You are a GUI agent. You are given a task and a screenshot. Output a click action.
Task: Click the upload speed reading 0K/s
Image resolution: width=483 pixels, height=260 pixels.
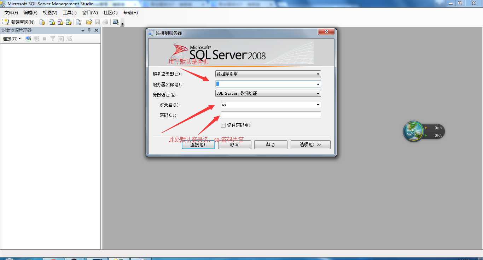pos(438,128)
